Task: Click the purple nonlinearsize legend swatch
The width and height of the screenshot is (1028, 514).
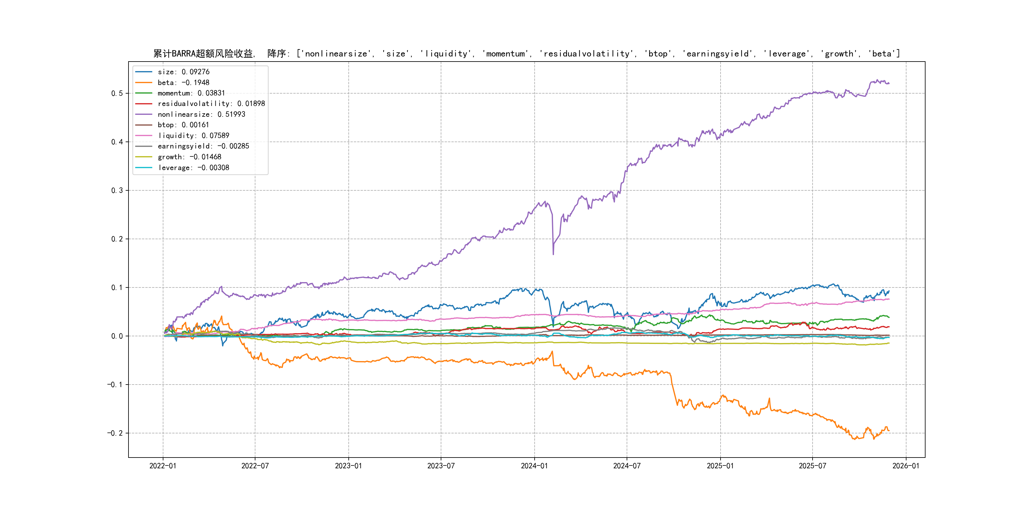Action: tap(144, 115)
